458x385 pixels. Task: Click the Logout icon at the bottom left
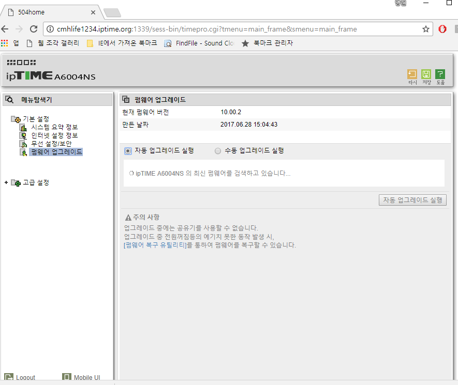point(9,377)
